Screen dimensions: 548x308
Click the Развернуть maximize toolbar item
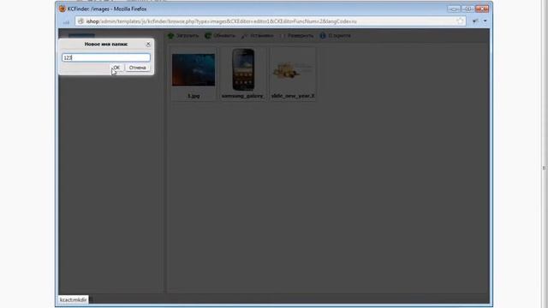point(297,36)
